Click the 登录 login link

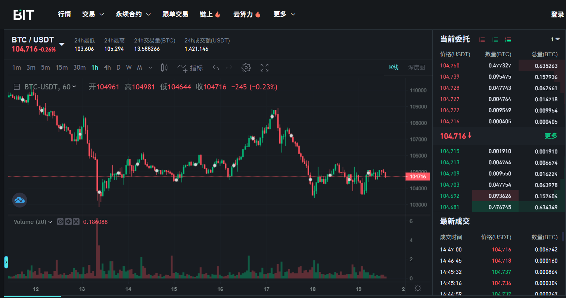(x=557, y=15)
